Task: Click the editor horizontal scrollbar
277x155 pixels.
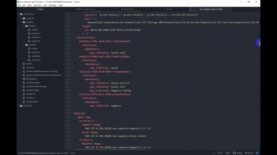Action: [x=110, y=150]
